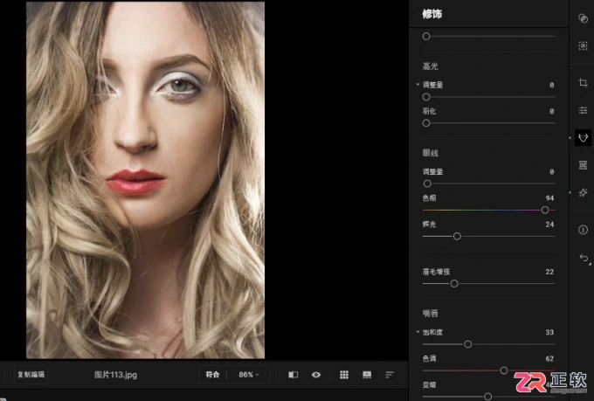The width and height of the screenshot is (594, 401).
Task: Click the 色相 hue slider handle
Action: (x=545, y=210)
